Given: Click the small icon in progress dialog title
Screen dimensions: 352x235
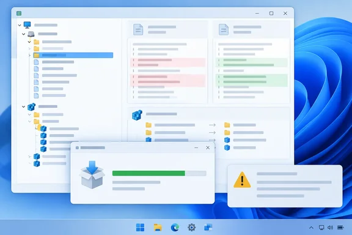Looking at the screenshot, I should coord(77,147).
